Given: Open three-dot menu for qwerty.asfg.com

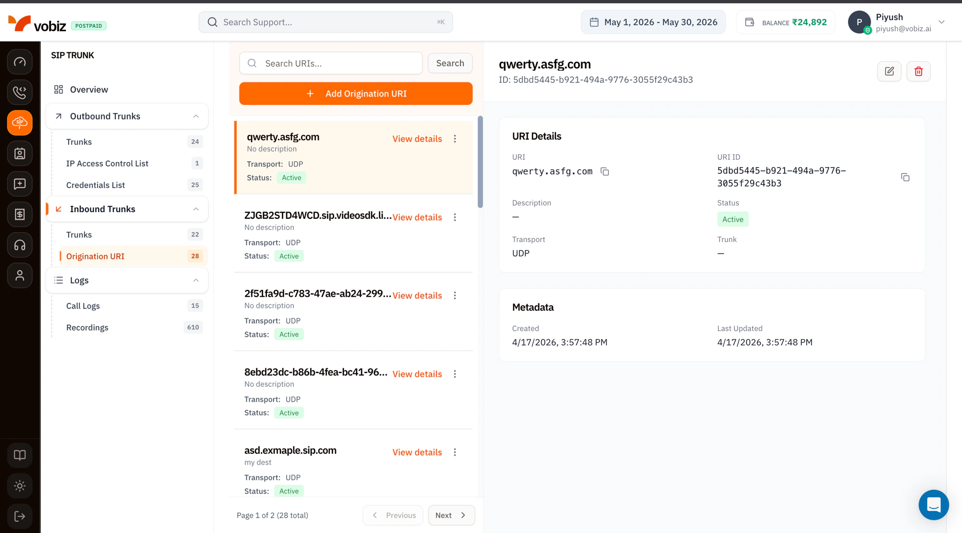Looking at the screenshot, I should tap(455, 139).
